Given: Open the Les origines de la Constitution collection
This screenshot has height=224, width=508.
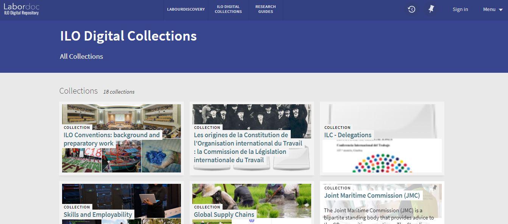Looking at the screenshot, I should [x=248, y=147].
